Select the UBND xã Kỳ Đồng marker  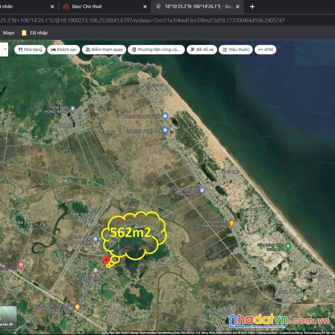[96, 271]
